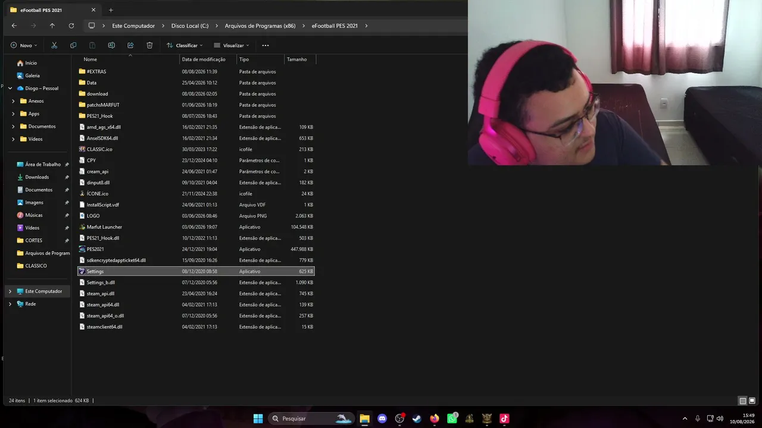Open Firefox from the taskbar
The height and width of the screenshot is (428, 762).
pyautogui.click(x=435, y=418)
